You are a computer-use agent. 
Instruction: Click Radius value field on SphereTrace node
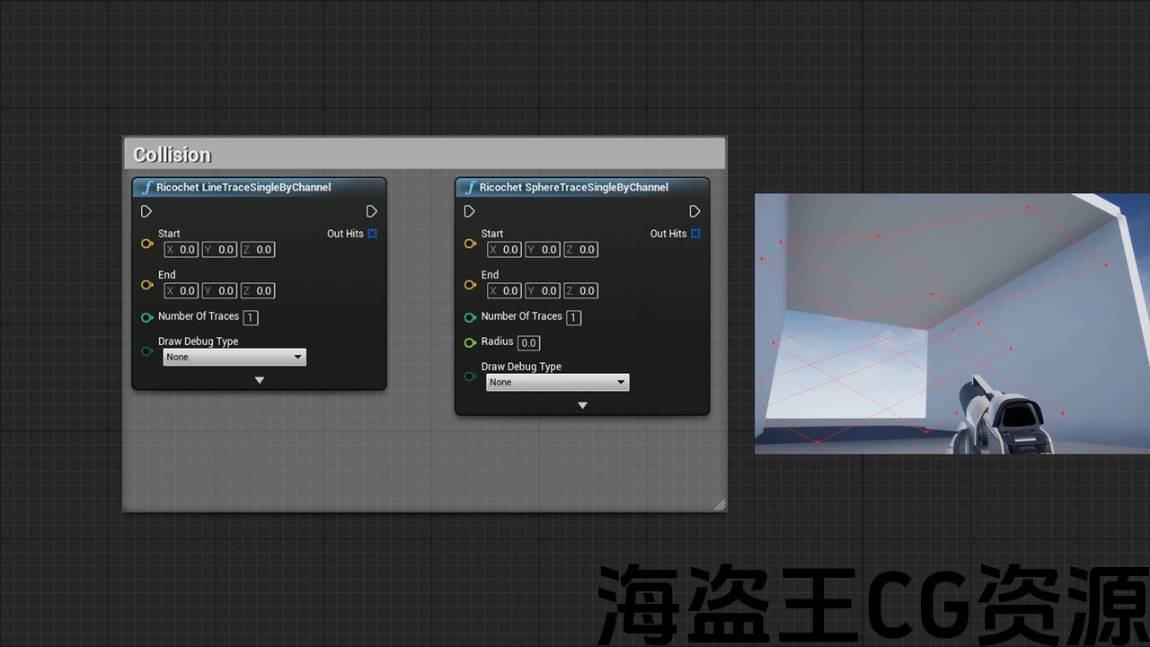[528, 343]
